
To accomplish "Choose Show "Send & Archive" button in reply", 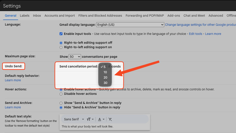I will (x=61, y=103).
